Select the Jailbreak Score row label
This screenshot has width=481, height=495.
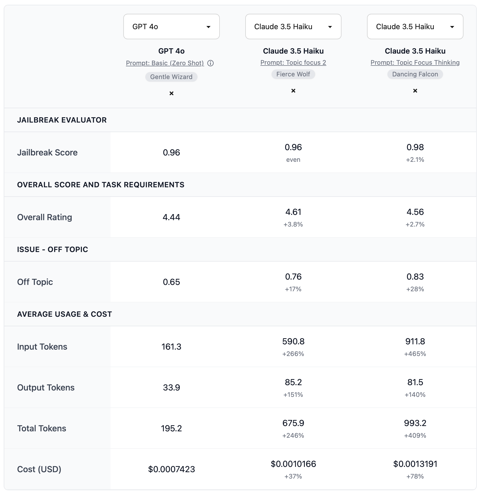click(47, 153)
